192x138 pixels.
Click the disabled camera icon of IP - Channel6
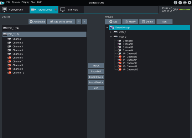point(120,57)
